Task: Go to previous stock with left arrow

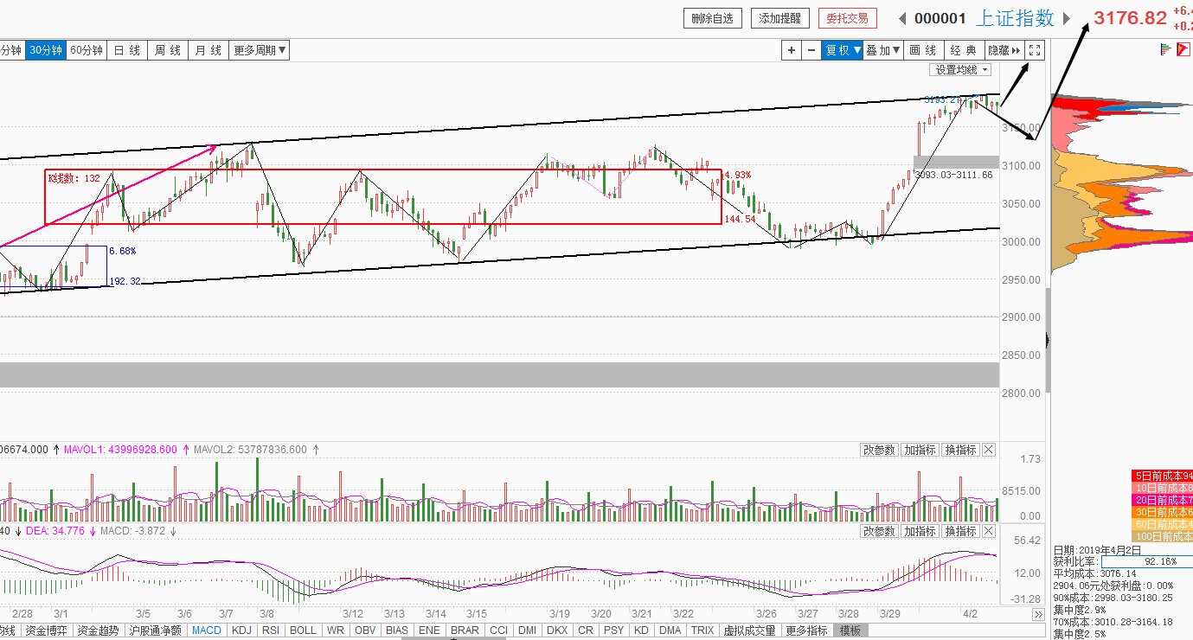Action: 901,18
